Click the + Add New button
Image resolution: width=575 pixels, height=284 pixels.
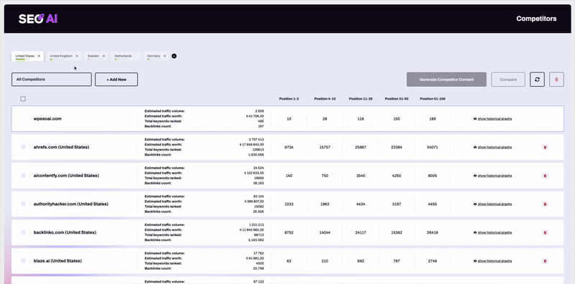(116, 80)
